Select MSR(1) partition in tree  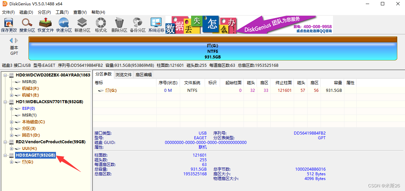tap(29, 115)
